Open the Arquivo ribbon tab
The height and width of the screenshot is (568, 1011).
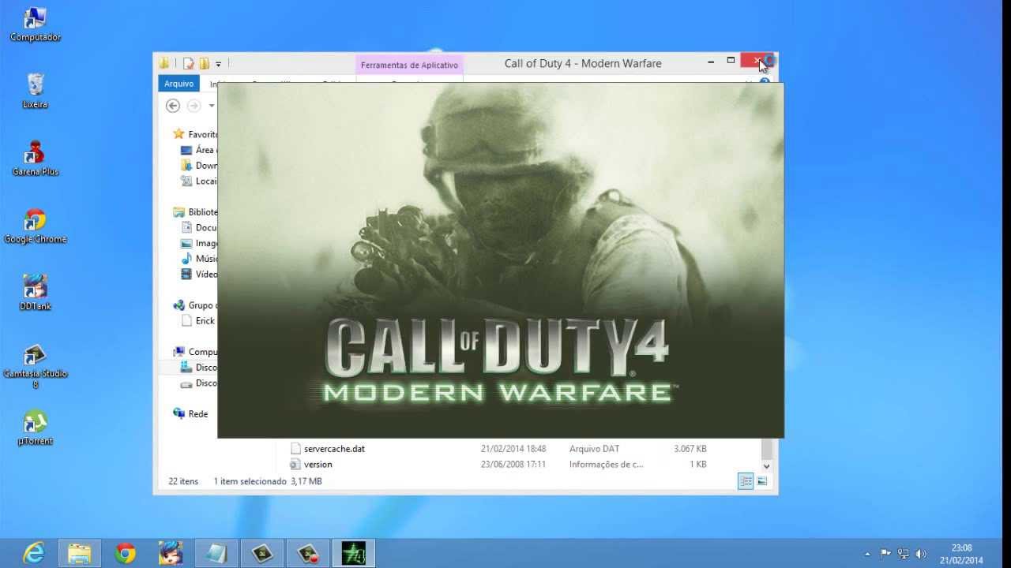coord(179,84)
